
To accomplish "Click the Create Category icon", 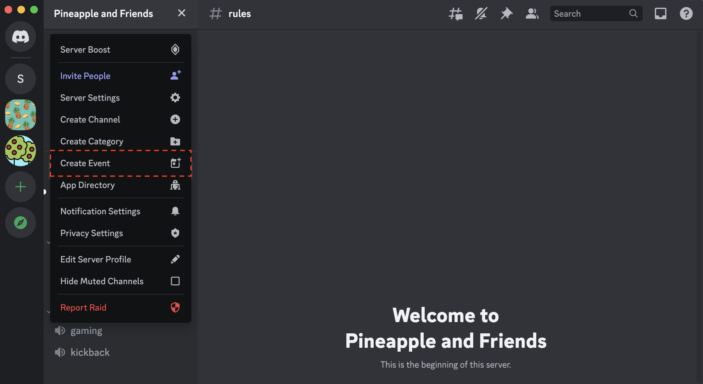I will coord(175,141).
